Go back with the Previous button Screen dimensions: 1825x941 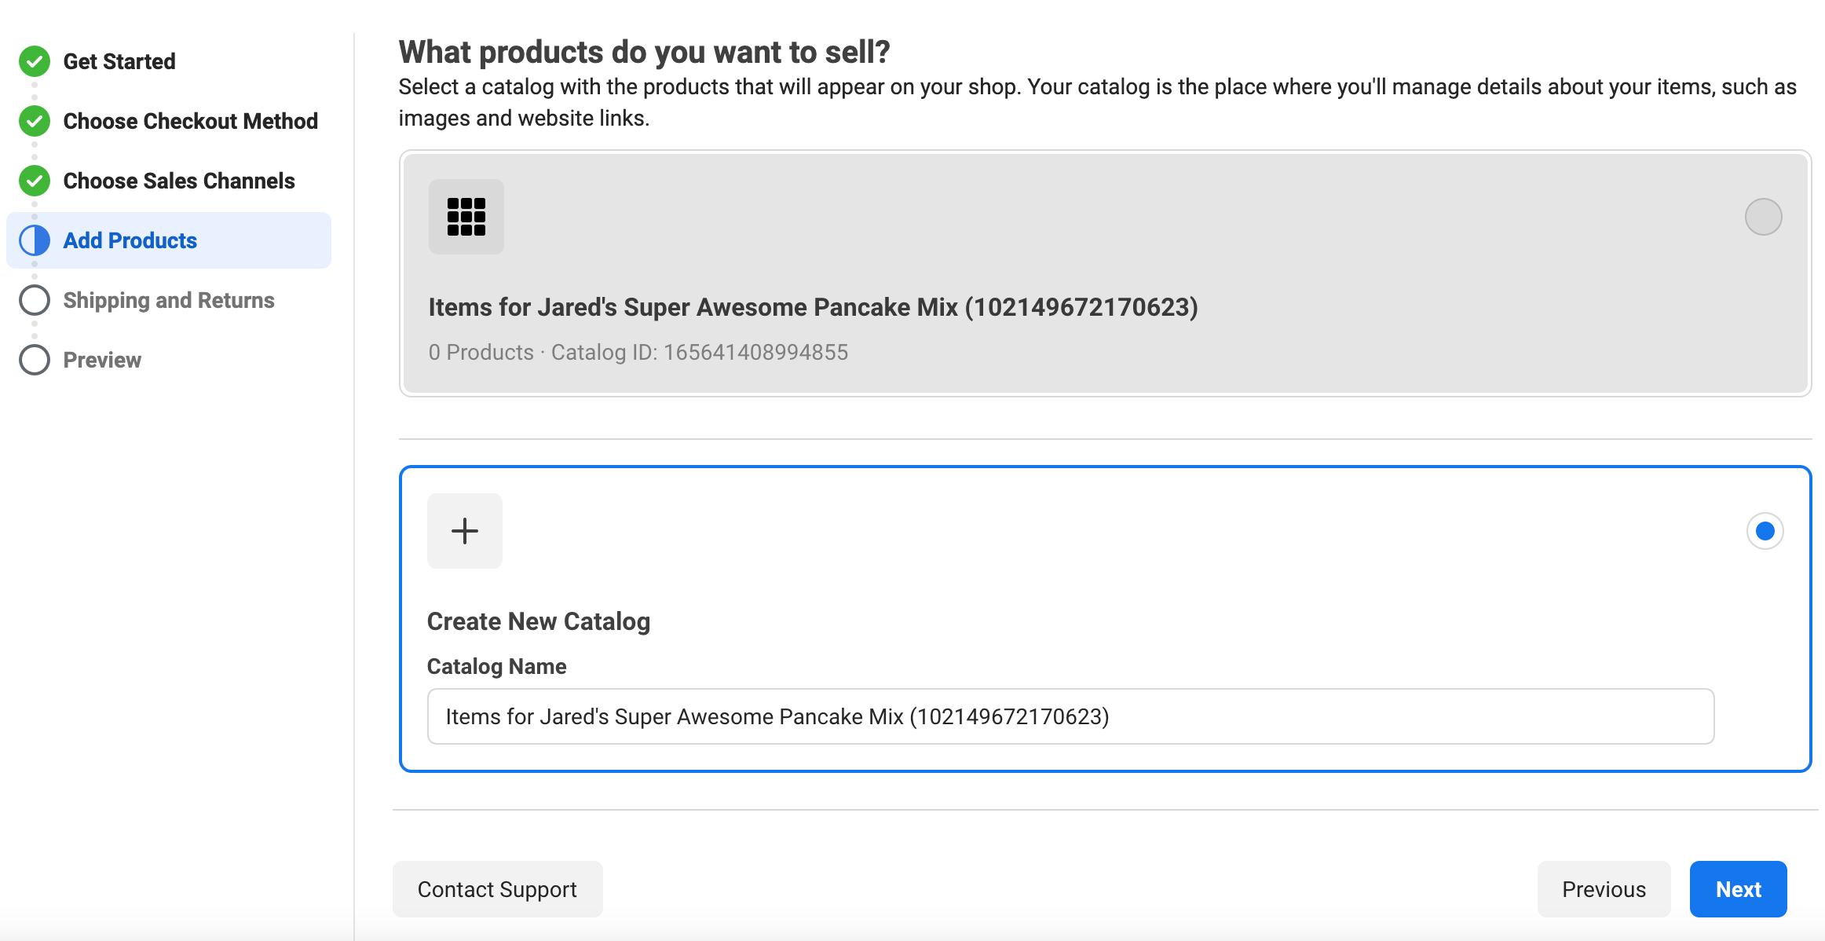pyautogui.click(x=1604, y=889)
